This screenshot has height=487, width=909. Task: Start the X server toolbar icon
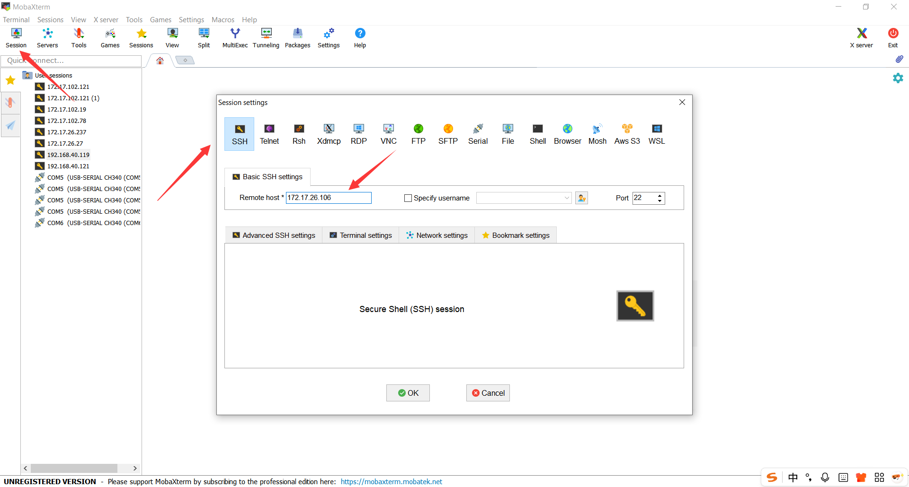click(x=861, y=38)
